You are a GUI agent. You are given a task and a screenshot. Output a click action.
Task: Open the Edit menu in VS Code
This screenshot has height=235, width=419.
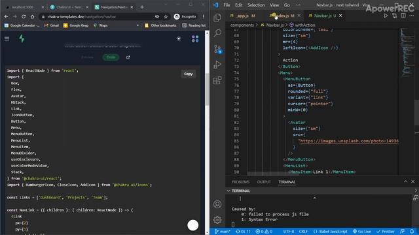tap(238, 5)
